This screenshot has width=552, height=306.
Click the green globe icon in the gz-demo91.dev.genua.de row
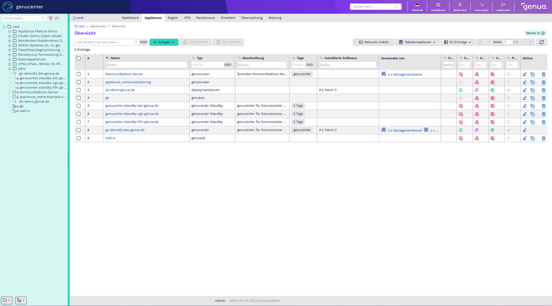click(x=492, y=130)
